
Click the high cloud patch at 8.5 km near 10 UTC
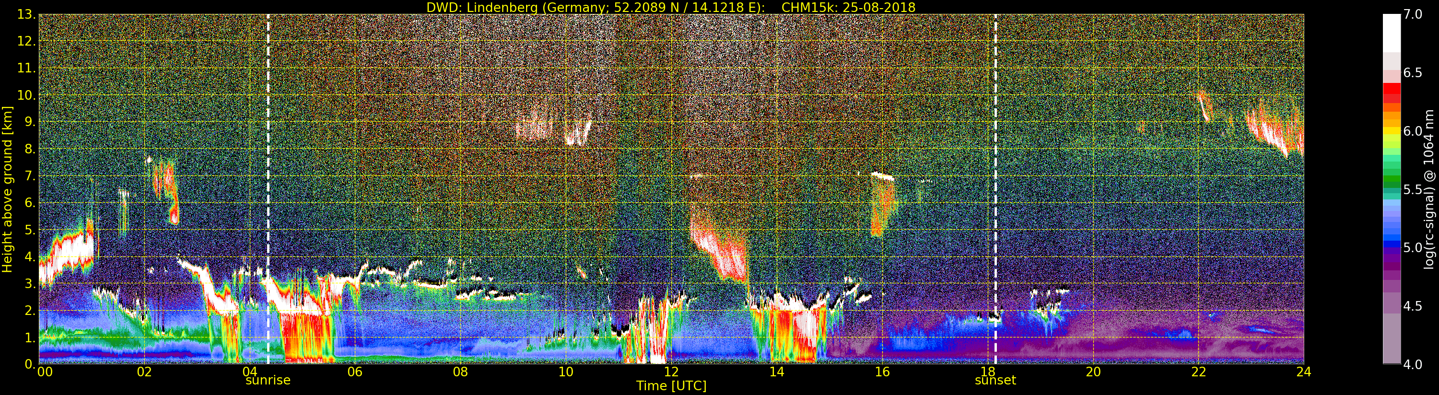pos(578,133)
